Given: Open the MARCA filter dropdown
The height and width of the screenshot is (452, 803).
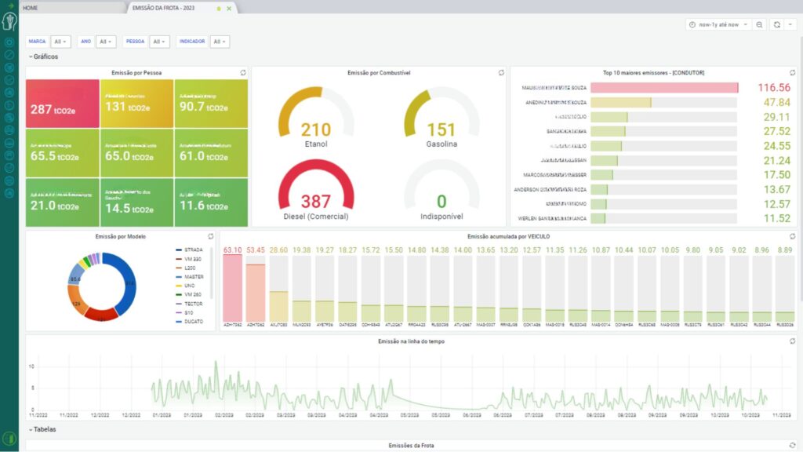Looking at the screenshot, I should coord(60,42).
